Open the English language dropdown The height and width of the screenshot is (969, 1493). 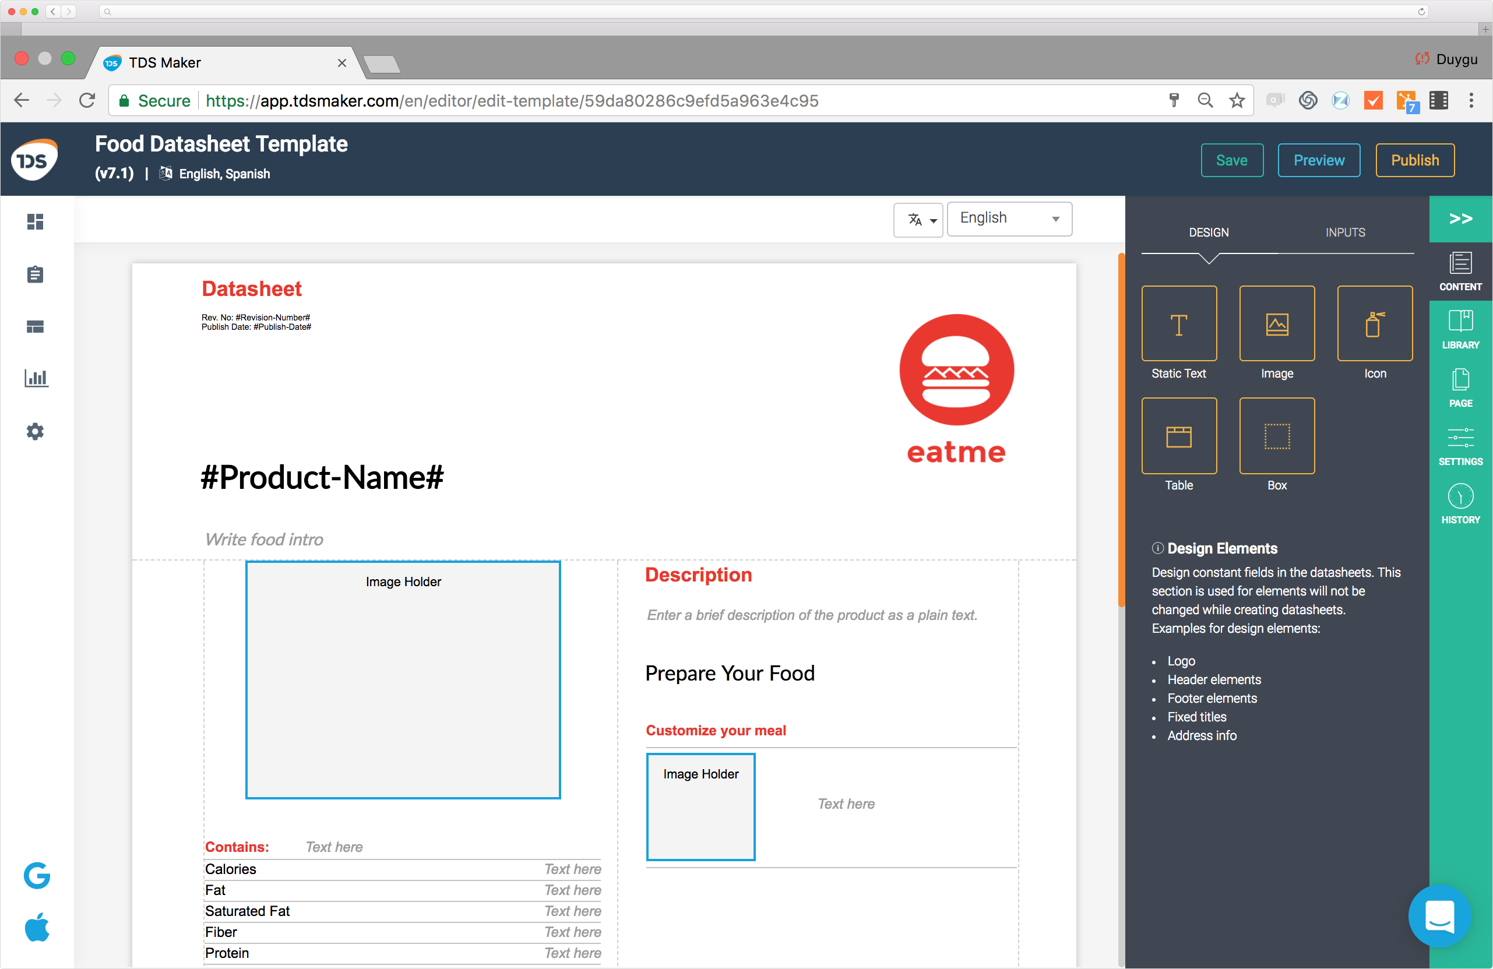[1009, 219]
